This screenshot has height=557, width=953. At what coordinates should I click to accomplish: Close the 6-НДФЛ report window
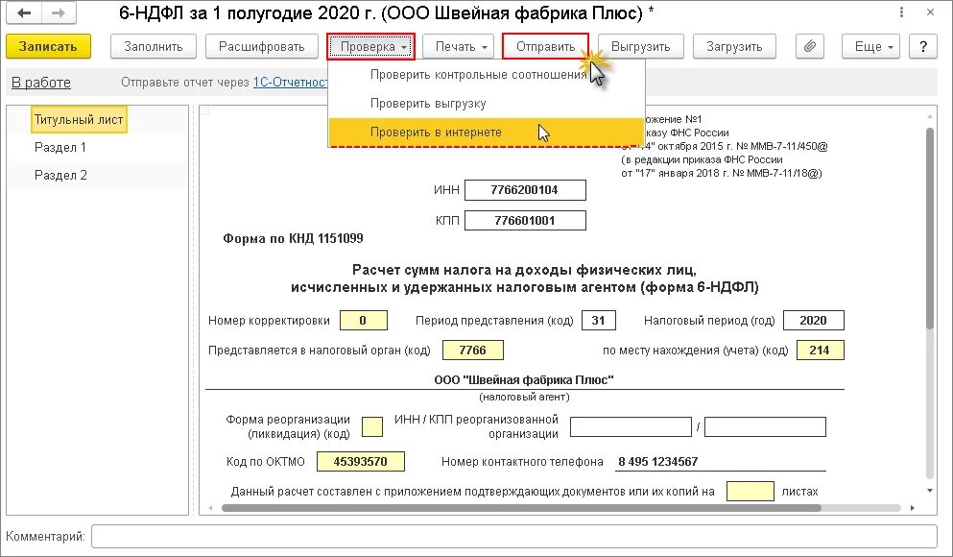click(x=930, y=12)
